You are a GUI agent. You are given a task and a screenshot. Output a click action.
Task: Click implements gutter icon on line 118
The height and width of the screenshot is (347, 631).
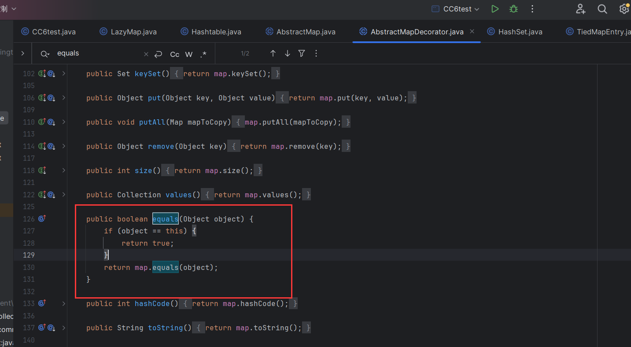(42, 170)
